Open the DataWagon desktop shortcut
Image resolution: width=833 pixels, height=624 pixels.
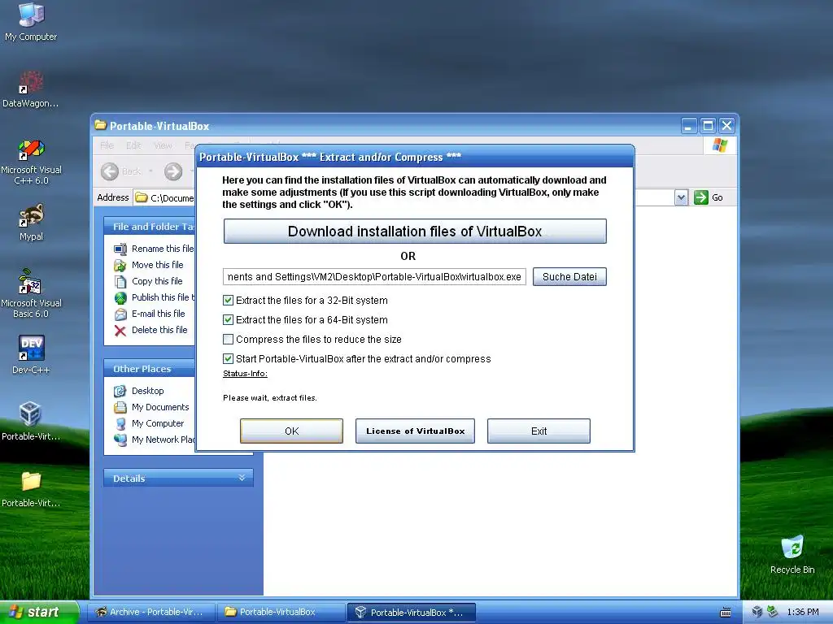[x=31, y=89]
